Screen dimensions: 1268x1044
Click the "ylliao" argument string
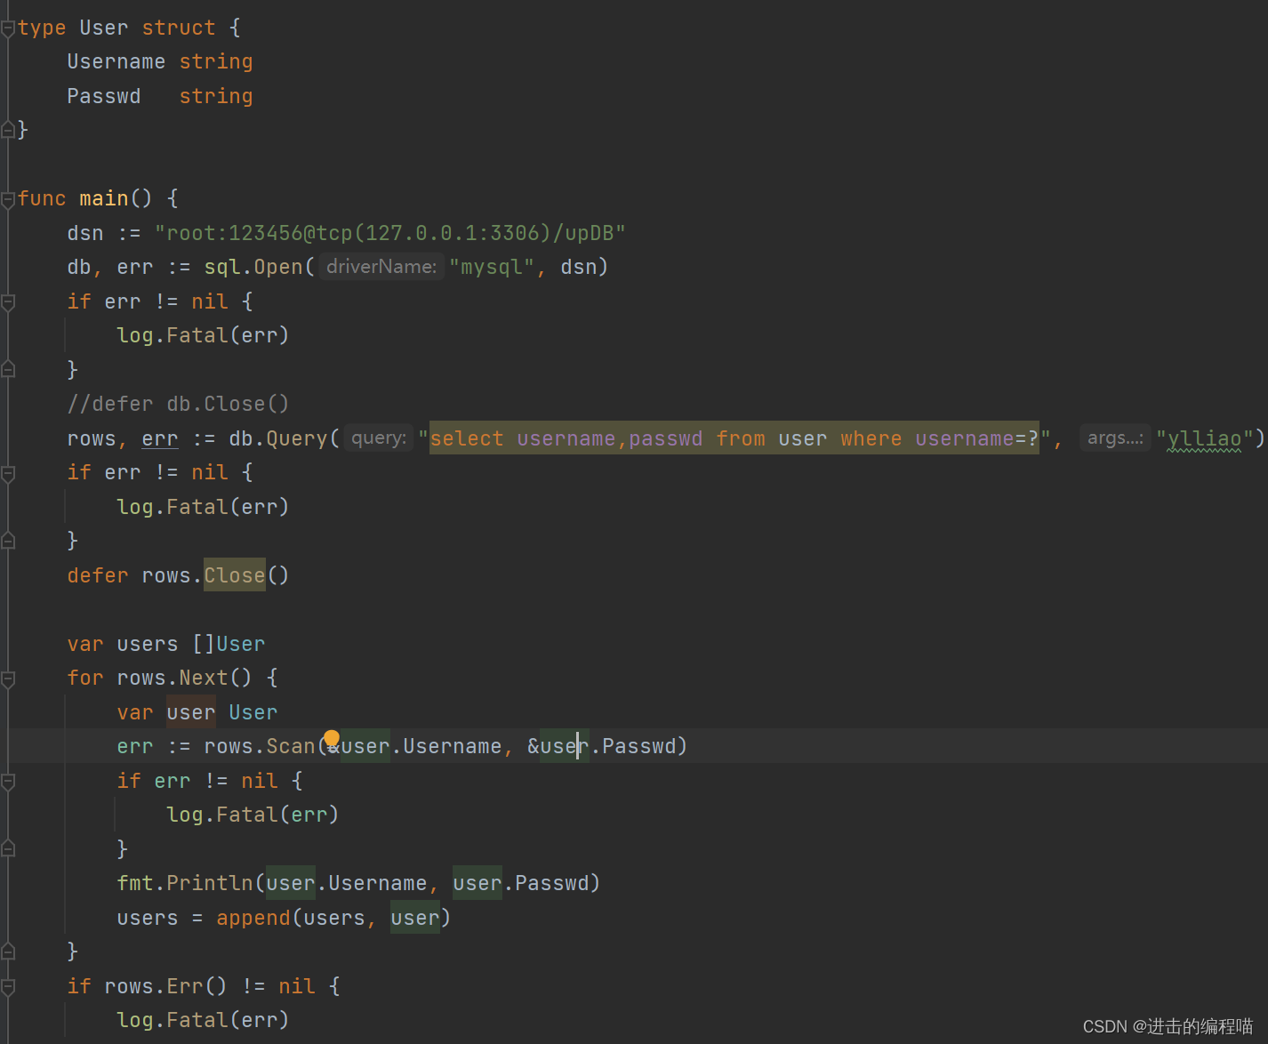[1205, 438]
